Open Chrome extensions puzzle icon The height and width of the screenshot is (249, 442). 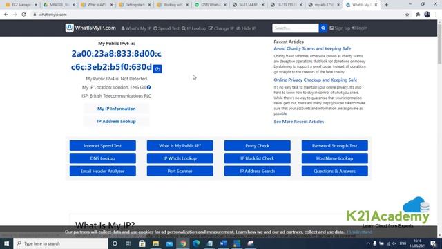418,15
